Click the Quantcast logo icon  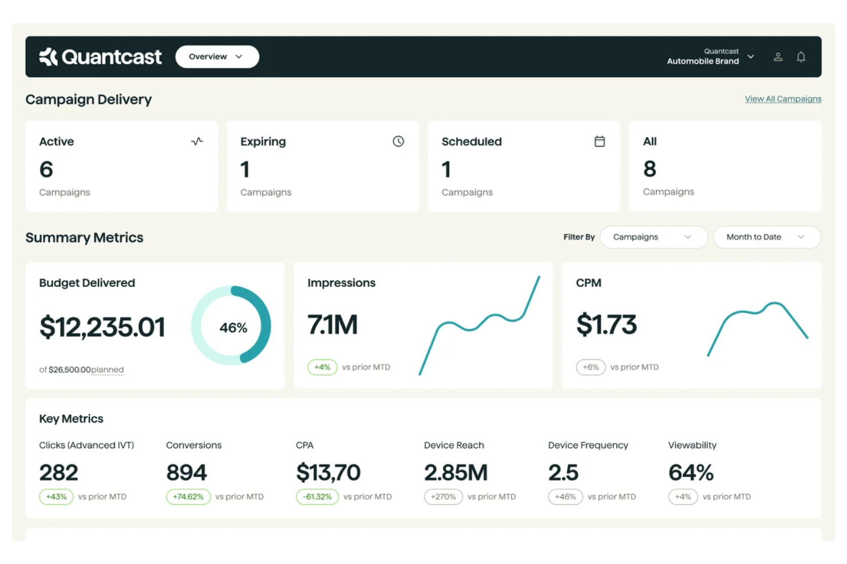pyautogui.click(x=48, y=56)
